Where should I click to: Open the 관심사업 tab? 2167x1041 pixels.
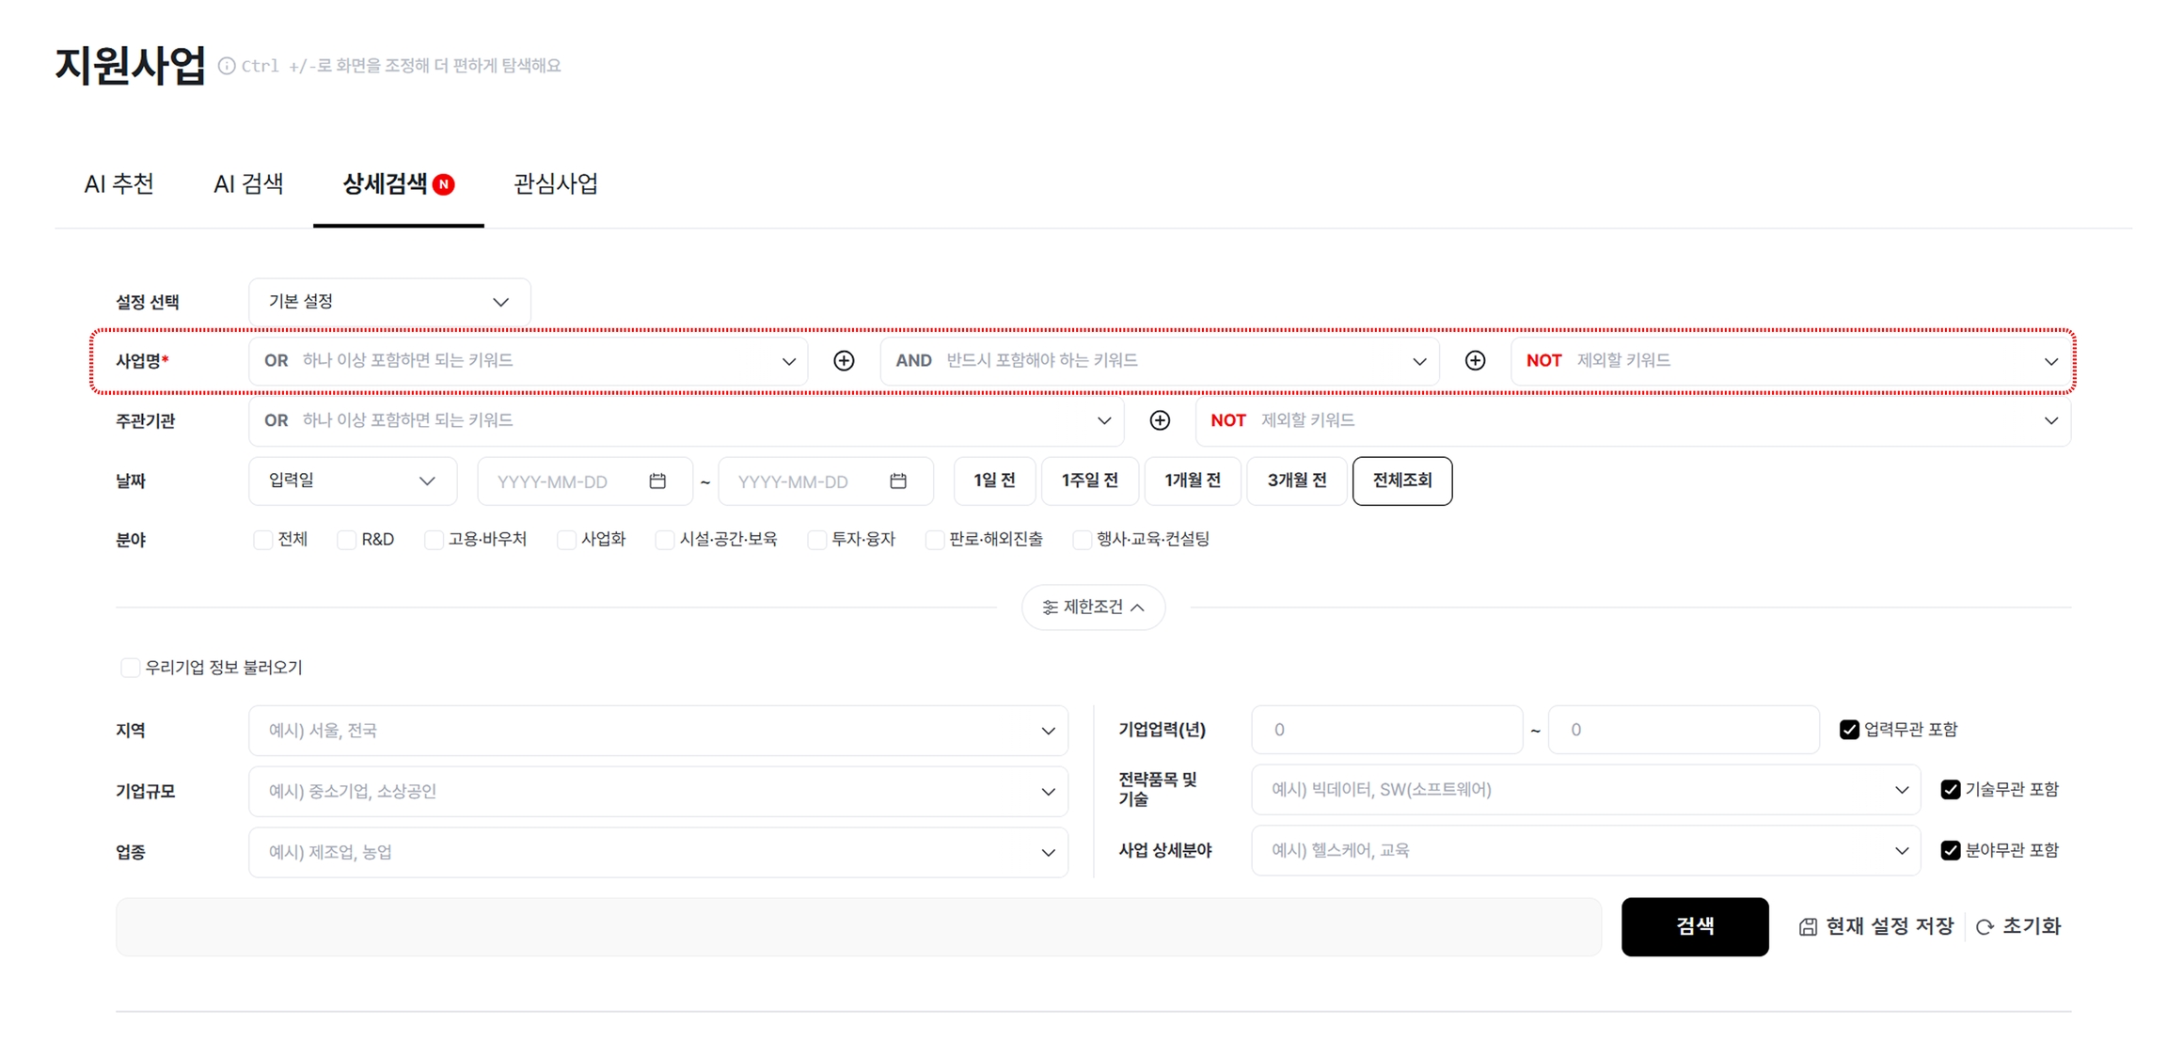pyautogui.click(x=555, y=184)
